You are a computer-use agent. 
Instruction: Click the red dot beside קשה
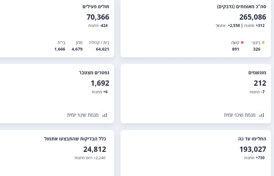point(242,43)
